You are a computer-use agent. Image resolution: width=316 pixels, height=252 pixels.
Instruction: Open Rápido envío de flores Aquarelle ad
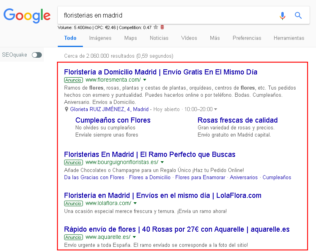[x=177, y=229]
